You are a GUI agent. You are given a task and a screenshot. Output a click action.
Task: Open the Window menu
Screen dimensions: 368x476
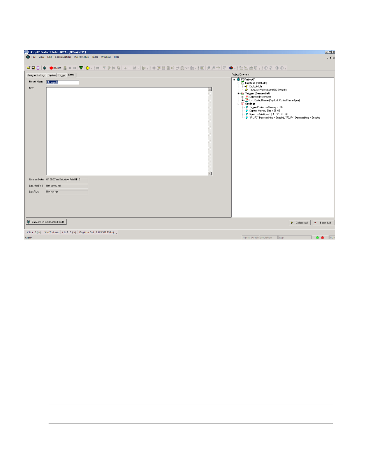tap(106, 57)
